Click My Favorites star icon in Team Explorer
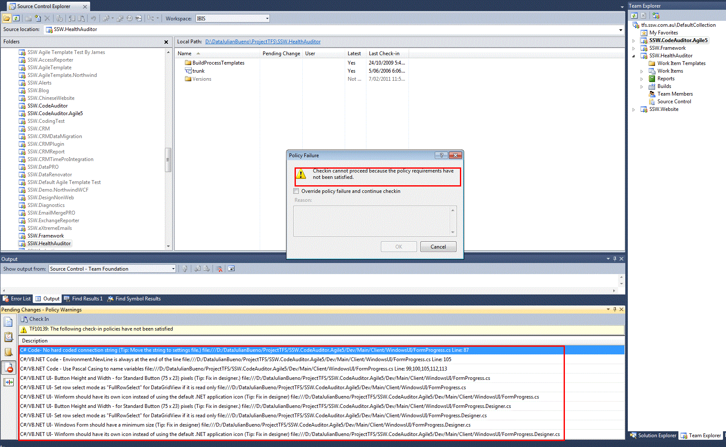Screen dimensions: 726x447 tap(644, 33)
